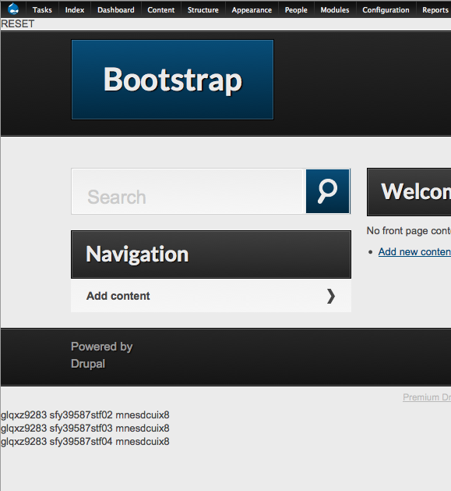Viewport: 451px width, 491px height.
Task: Follow the Add new content link
Action: 414,252
